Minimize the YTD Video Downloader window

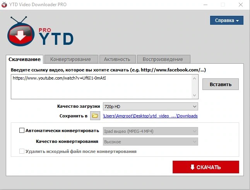tap(205, 5)
